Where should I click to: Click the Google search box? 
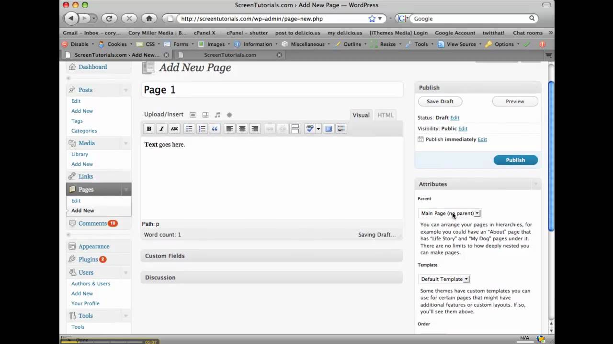[x=469, y=19]
